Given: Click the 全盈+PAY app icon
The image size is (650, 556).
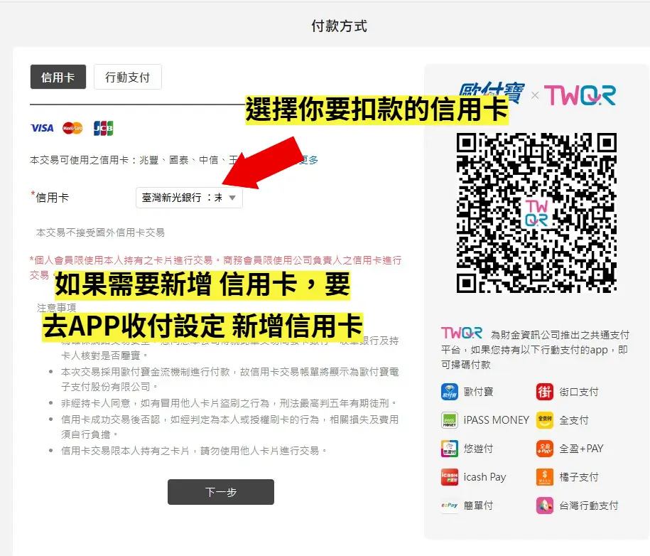Looking at the screenshot, I should (x=545, y=449).
